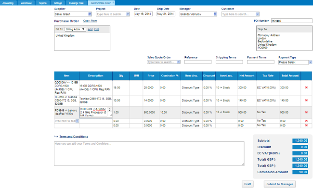
Task: Click the Add billing address link
Action: click(90, 29)
